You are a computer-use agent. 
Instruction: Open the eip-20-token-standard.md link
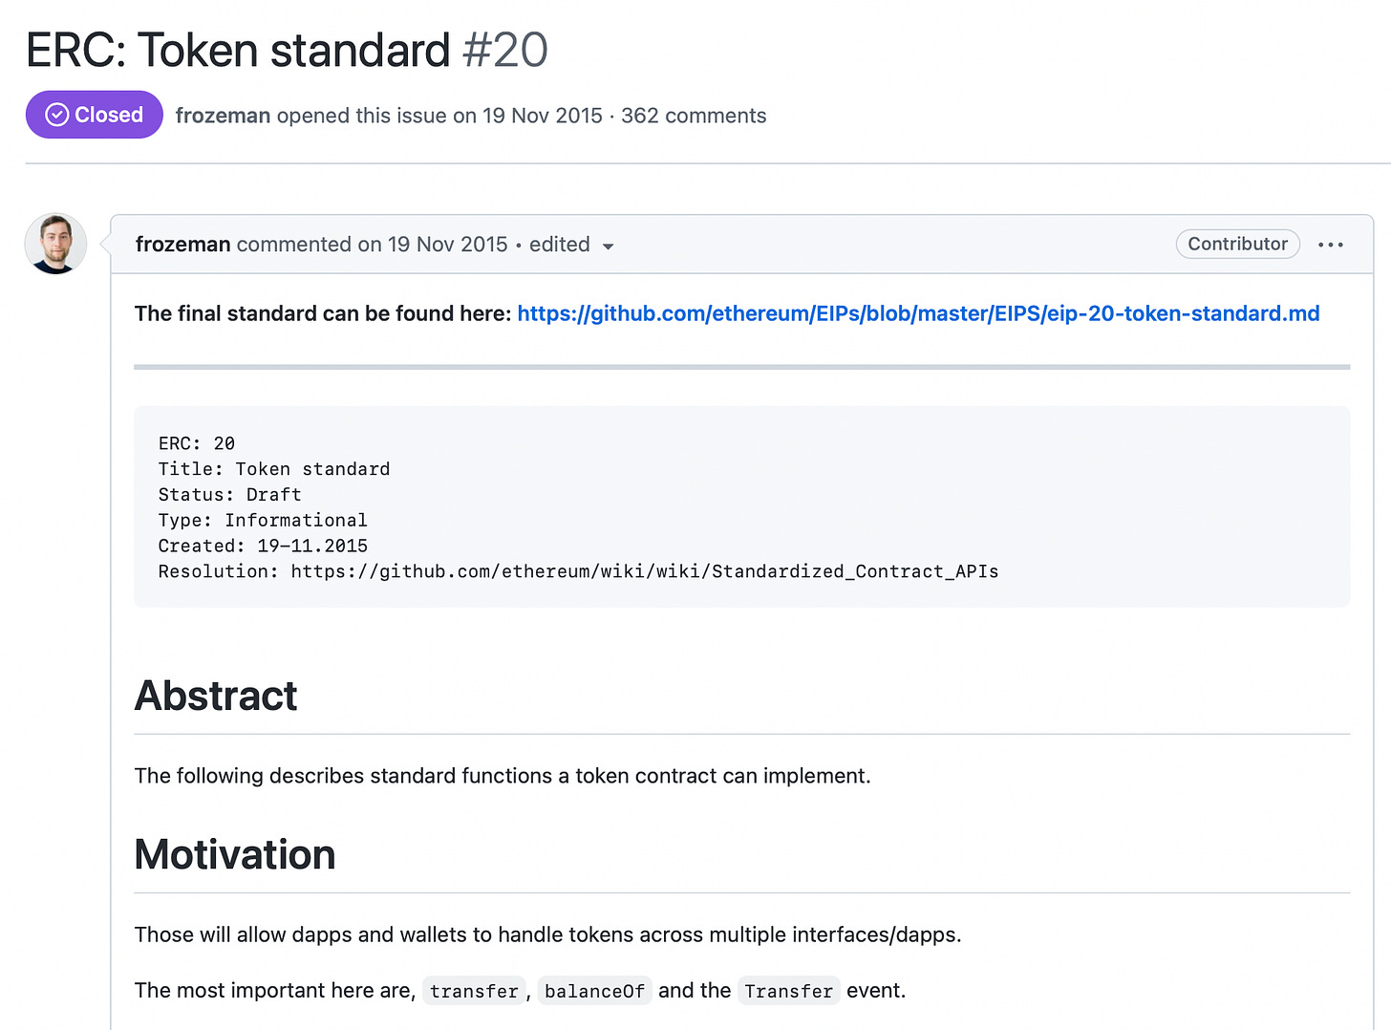click(918, 313)
